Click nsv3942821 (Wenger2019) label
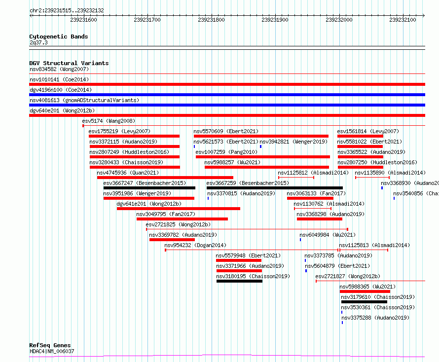This screenshot has height=362, width=439. (293, 142)
